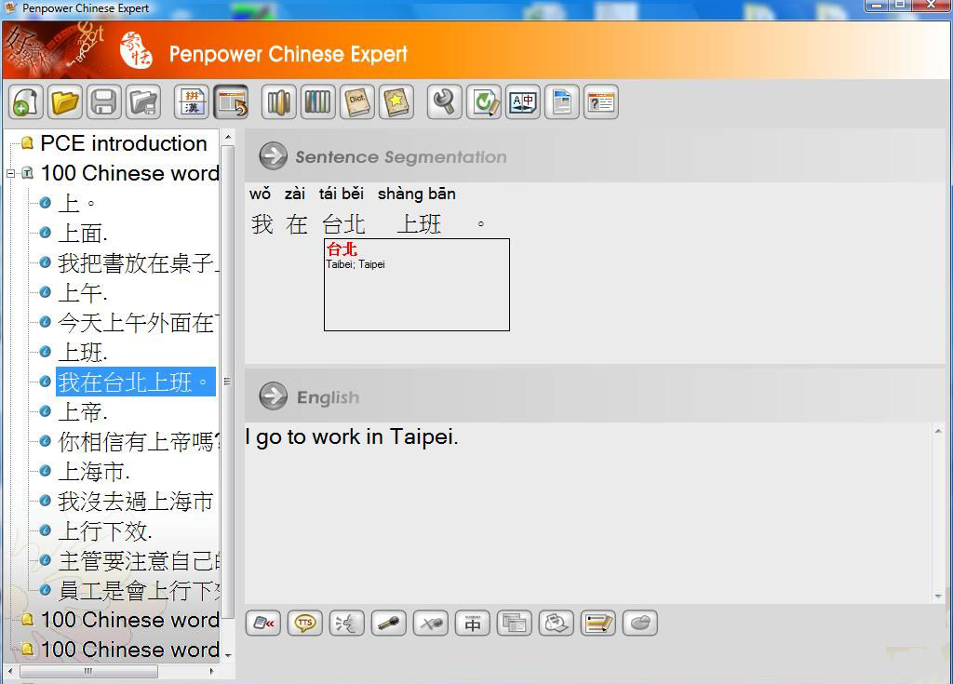The width and height of the screenshot is (953, 684).
Task: Select the 今天上午外面在 sentence entry
Action: point(138,323)
